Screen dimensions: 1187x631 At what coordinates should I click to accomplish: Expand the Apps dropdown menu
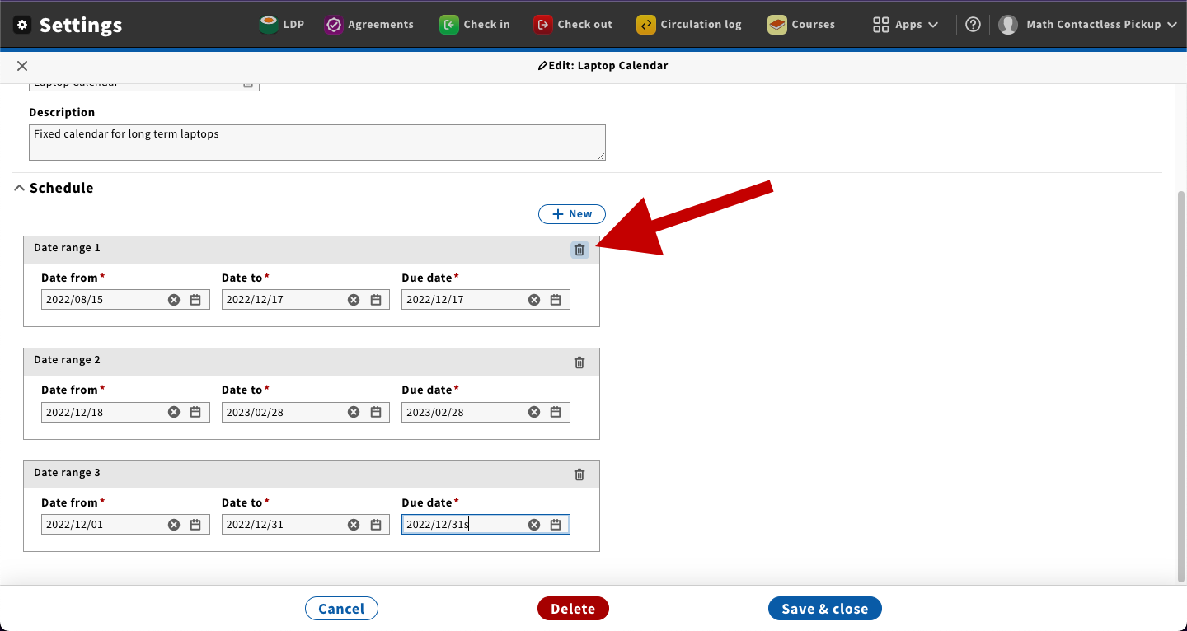905,25
